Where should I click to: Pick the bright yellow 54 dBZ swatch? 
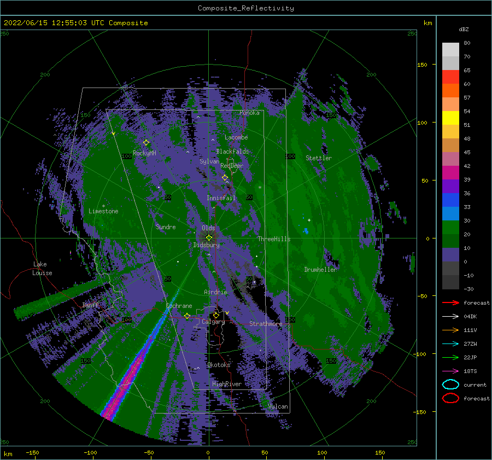point(450,118)
